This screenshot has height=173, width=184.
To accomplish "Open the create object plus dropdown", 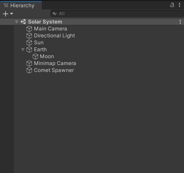I will point(8,14).
